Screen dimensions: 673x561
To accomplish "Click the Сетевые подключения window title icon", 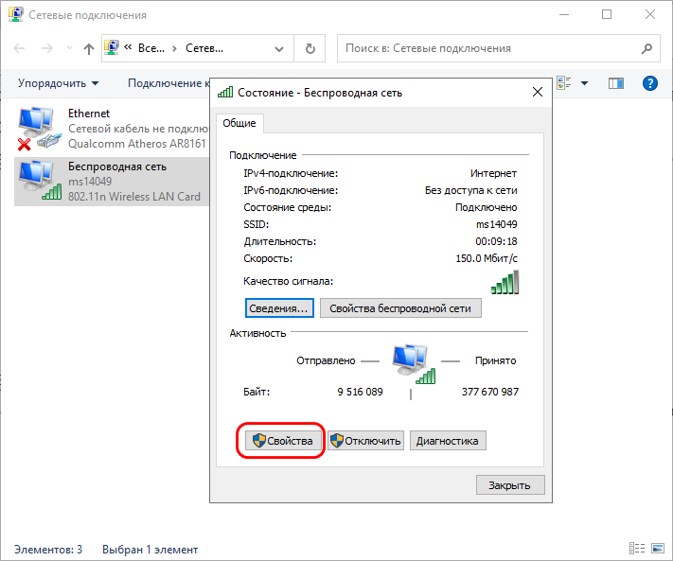I will click(x=16, y=14).
